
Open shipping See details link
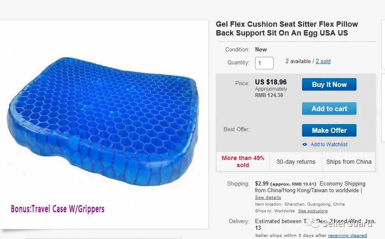coord(268,197)
